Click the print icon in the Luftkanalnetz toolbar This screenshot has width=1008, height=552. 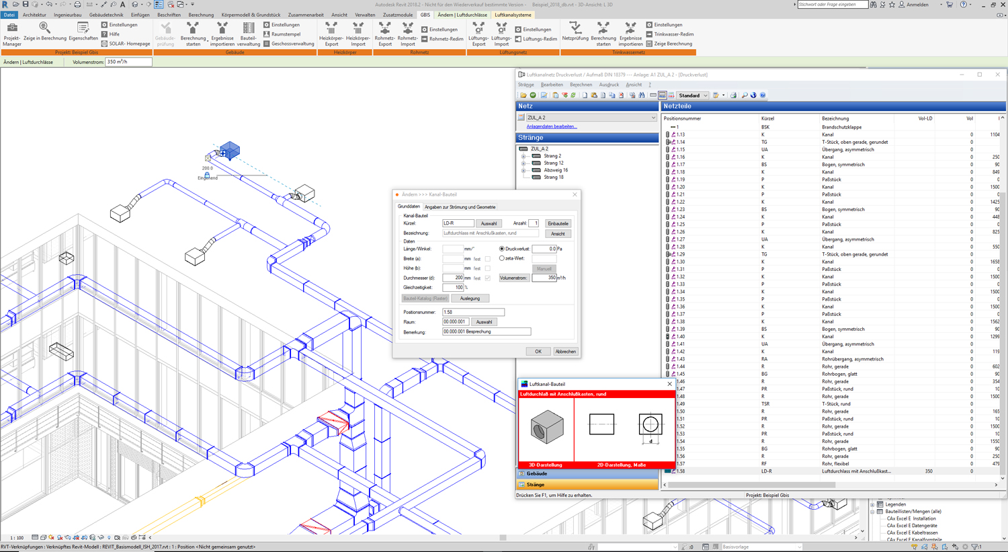coord(733,95)
